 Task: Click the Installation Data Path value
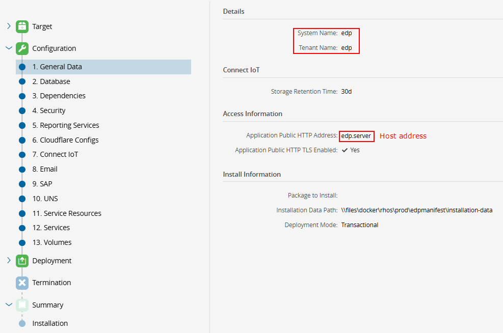coord(416,210)
